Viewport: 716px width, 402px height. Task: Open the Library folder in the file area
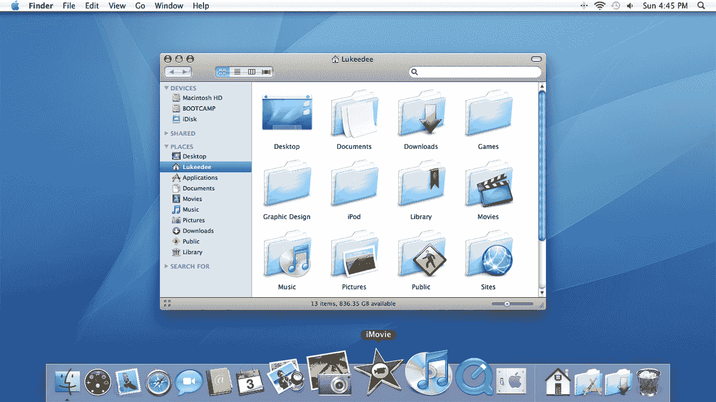[x=421, y=184]
